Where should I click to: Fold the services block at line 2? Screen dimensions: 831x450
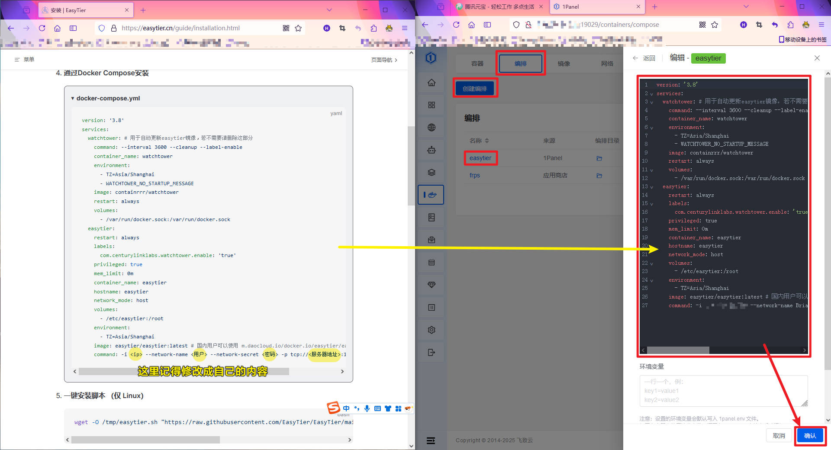(651, 94)
